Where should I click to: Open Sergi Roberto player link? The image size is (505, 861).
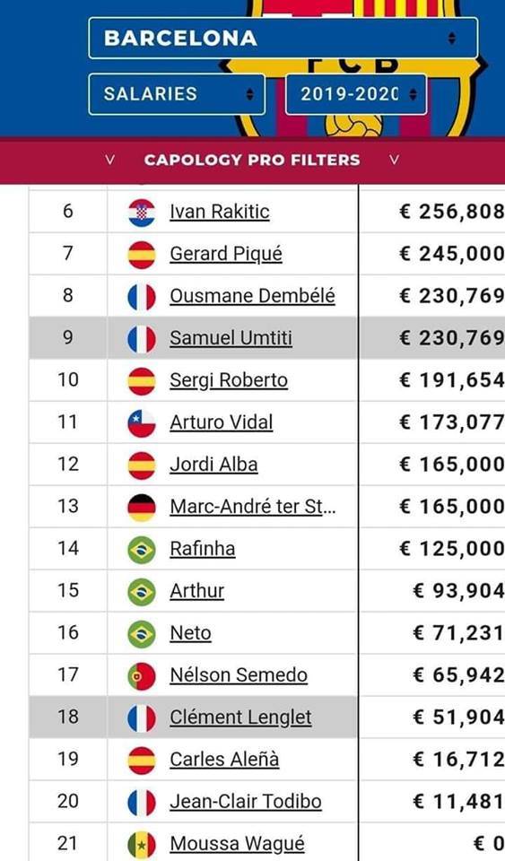click(x=229, y=380)
